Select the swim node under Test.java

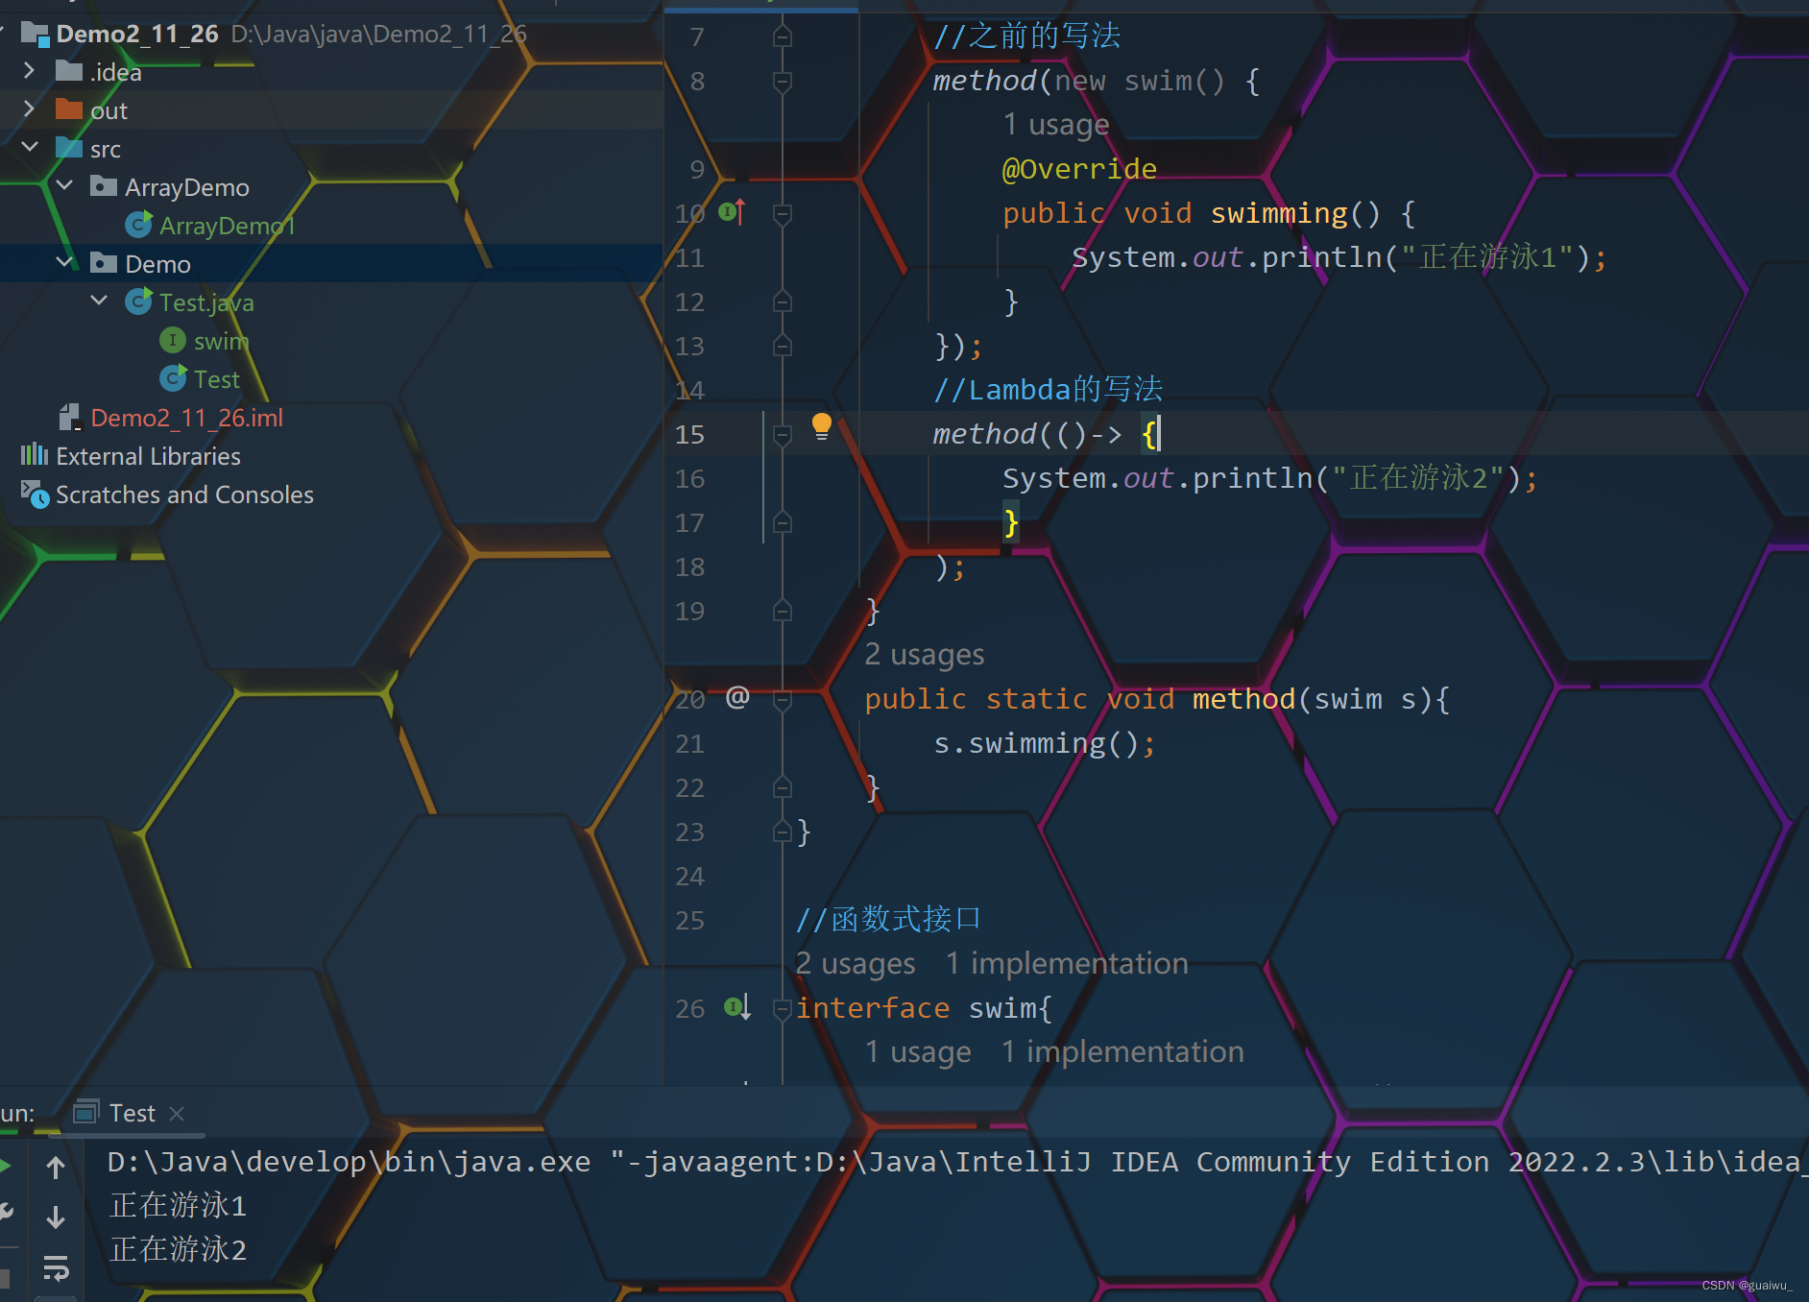click(222, 340)
